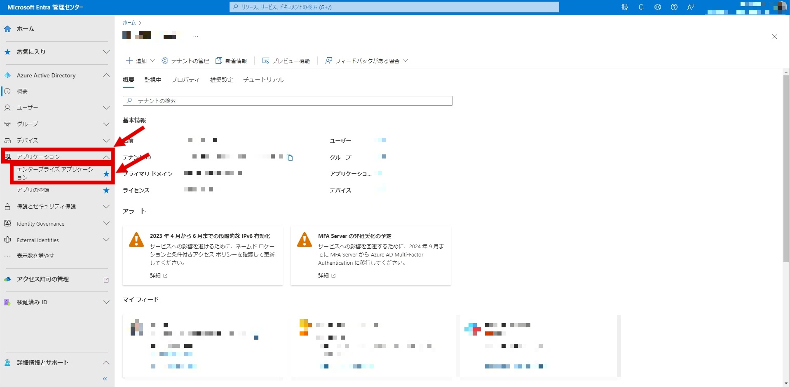Expand External Identities chevron

(106, 240)
